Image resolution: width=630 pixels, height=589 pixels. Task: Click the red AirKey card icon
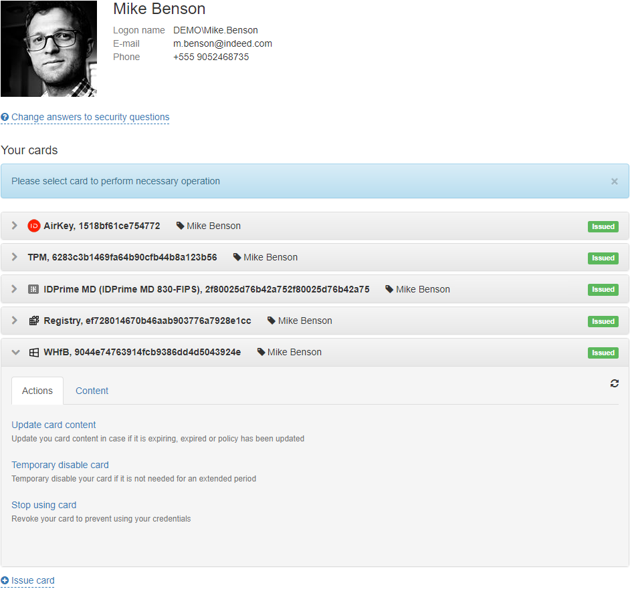tap(34, 226)
